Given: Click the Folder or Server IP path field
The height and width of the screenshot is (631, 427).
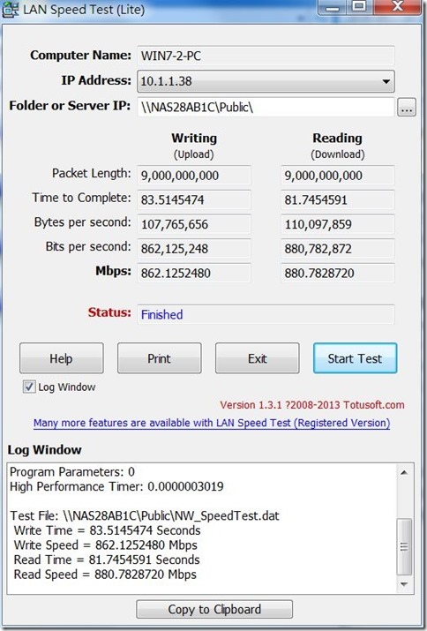Looking at the screenshot, I should click(x=266, y=107).
